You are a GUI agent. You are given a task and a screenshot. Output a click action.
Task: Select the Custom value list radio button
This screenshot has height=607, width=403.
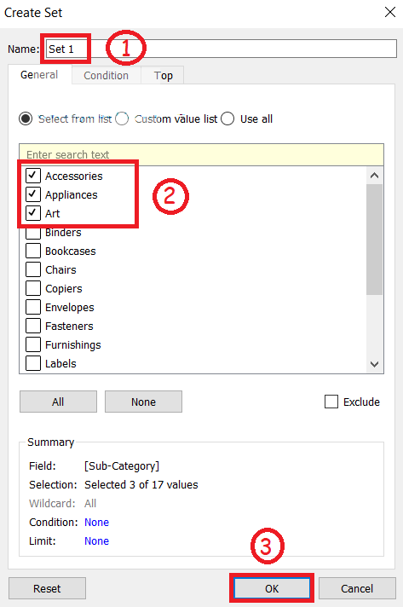(x=122, y=119)
